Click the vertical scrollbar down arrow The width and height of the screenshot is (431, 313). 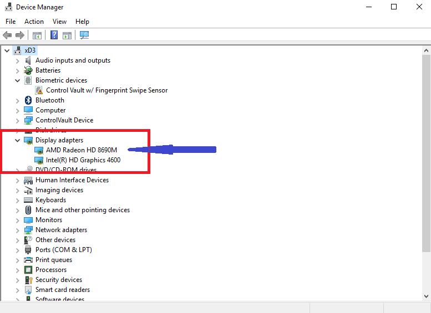tap(425, 296)
